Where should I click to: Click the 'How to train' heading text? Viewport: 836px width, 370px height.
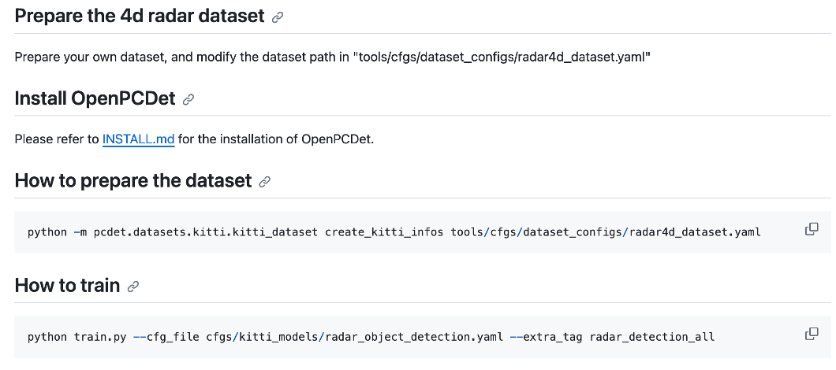[67, 285]
